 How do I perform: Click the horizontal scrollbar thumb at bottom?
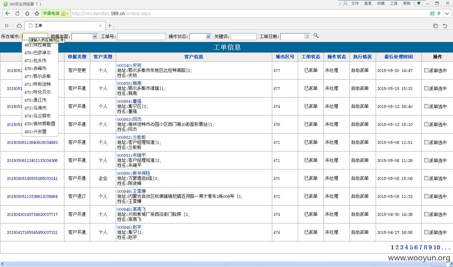coord(226,264)
